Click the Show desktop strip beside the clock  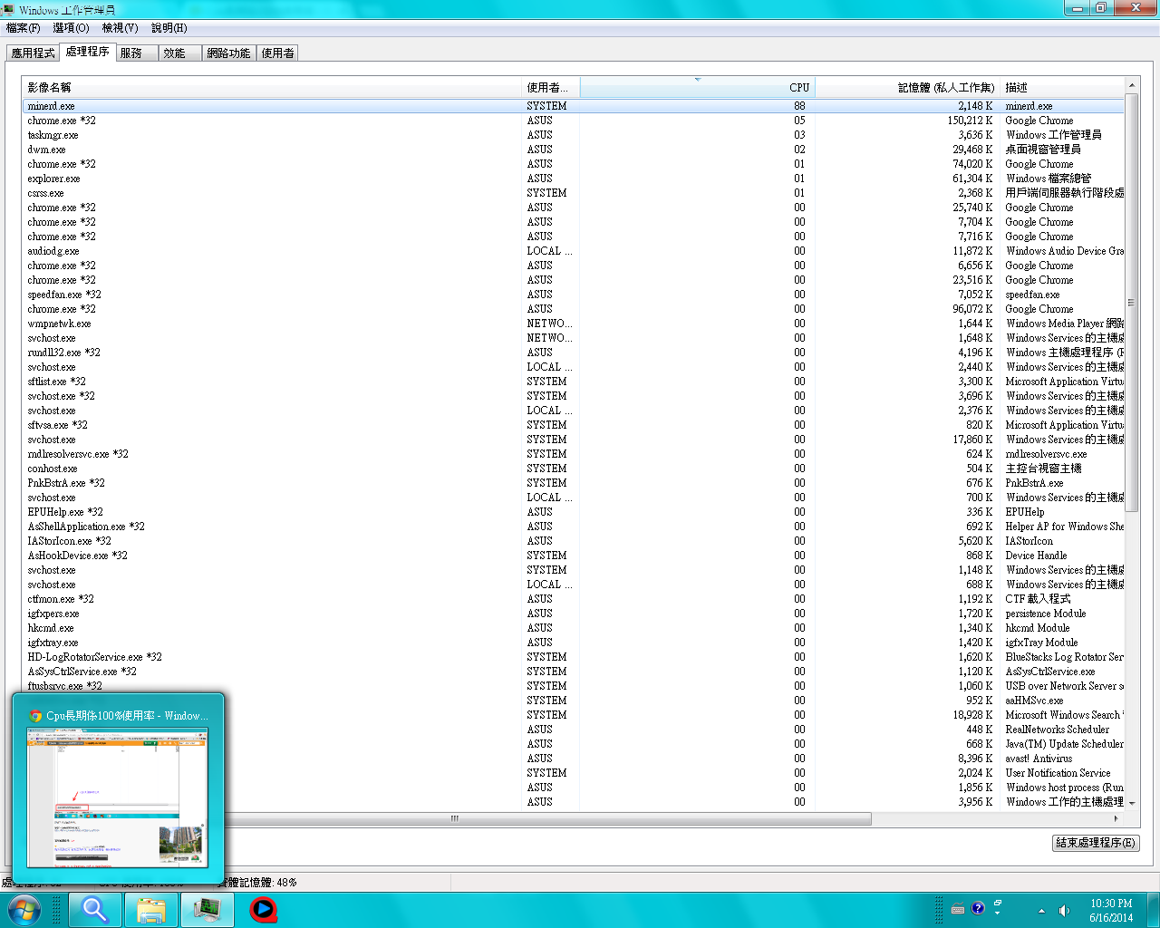(x=1153, y=910)
